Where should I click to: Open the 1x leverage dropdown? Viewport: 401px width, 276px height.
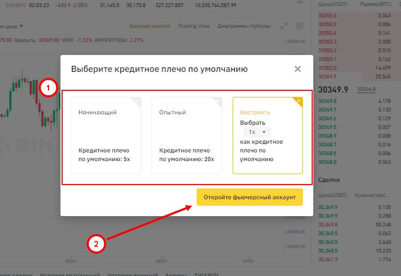[x=257, y=132]
